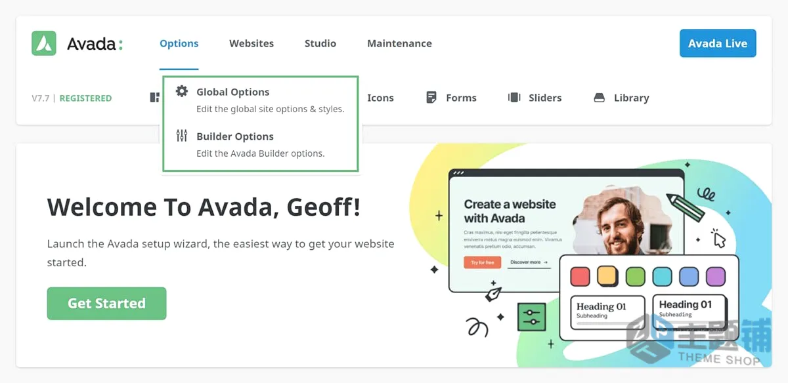Launch Avada Live button
This screenshot has width=788, height=383.
pyautogui.click(x=718, y=43)
